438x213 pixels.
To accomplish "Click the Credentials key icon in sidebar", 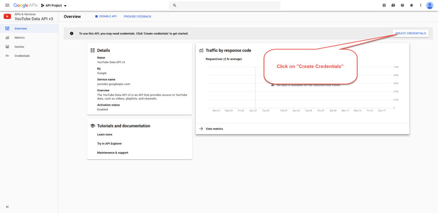I will pyautogui.click(x=7, y=56).
